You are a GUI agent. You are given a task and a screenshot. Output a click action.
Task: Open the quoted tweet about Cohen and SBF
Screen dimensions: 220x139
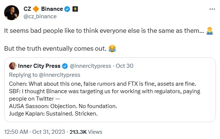pyautogui.click(x=110, y=90)
